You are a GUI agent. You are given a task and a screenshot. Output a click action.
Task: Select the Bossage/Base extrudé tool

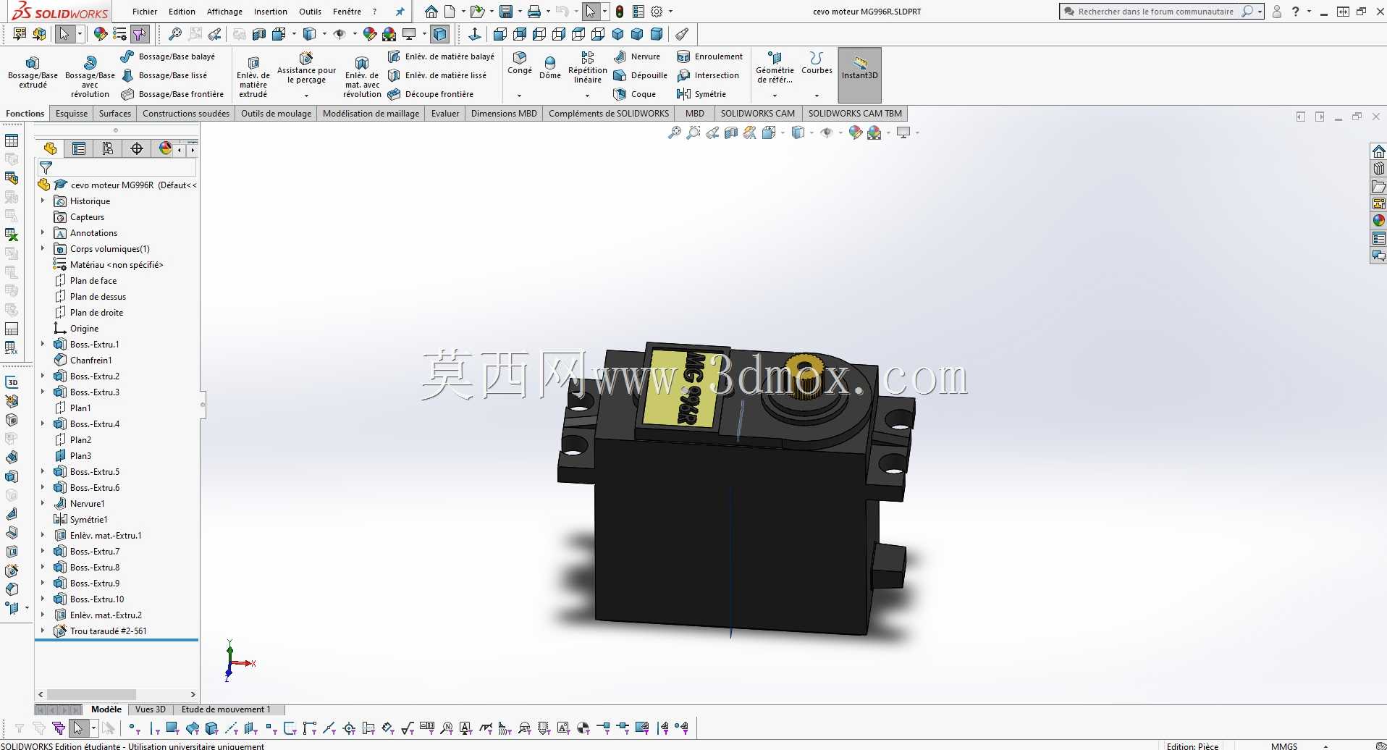click(x=33, y=72)
